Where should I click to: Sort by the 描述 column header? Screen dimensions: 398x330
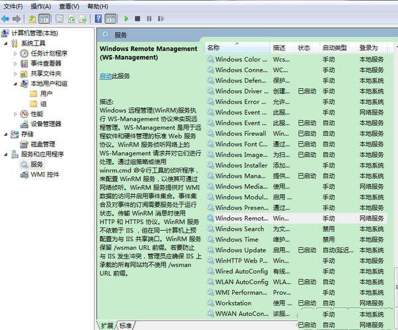pyautogui.click(x=282, y=48)
